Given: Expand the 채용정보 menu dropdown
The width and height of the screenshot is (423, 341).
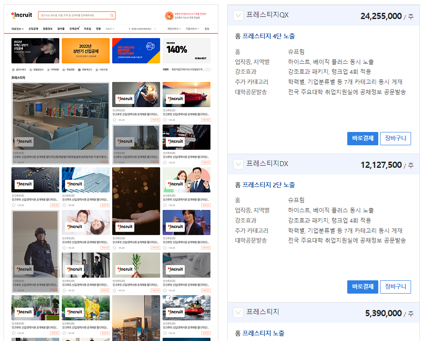Looking at the screenshot, I should pos(18,29).
